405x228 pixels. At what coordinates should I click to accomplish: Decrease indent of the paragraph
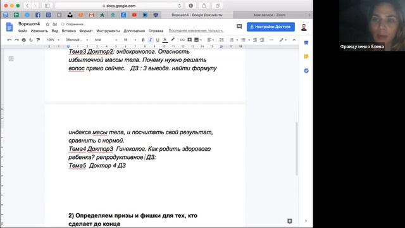[x=255, y=40]
